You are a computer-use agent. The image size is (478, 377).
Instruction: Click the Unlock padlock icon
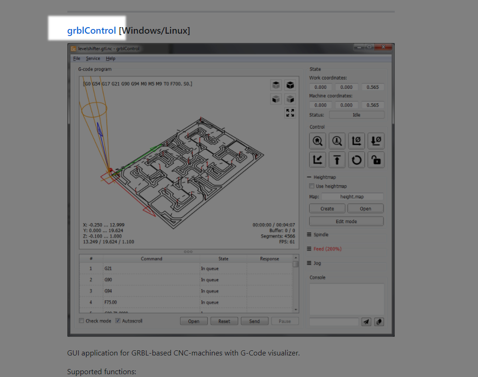[376, 159]
